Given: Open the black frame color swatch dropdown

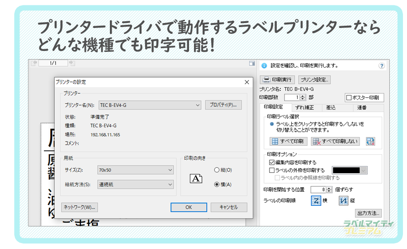Looking at the screenshot, I should (364, 171).
